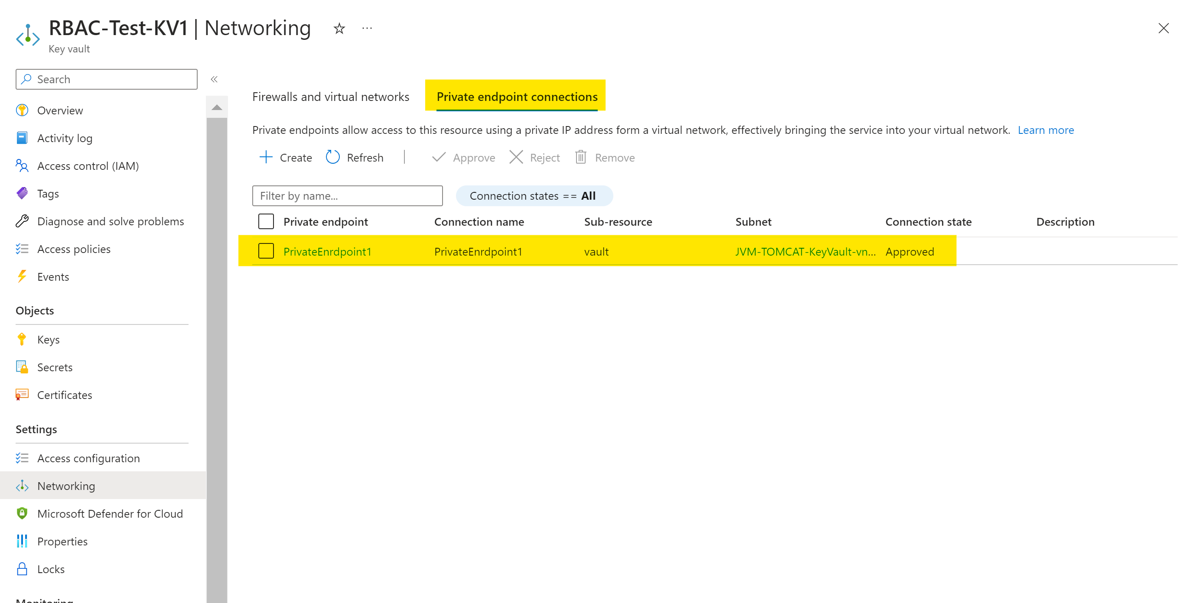Sort by the Sub-resource column header
This screenshot has width=1182, height=603.
[x=618, y=222]
